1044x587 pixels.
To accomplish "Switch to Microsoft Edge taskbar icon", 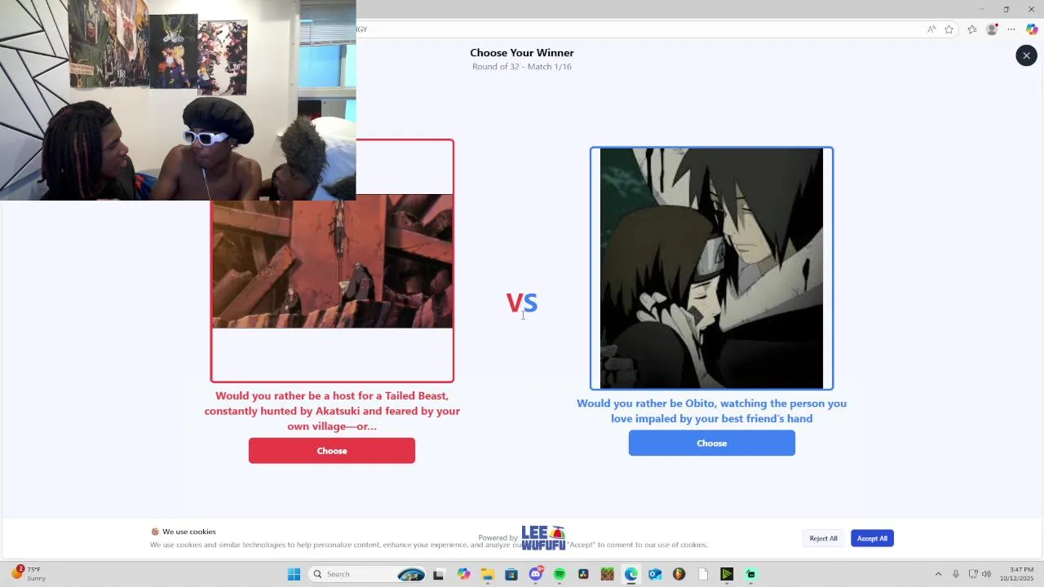I will [631, 574].
